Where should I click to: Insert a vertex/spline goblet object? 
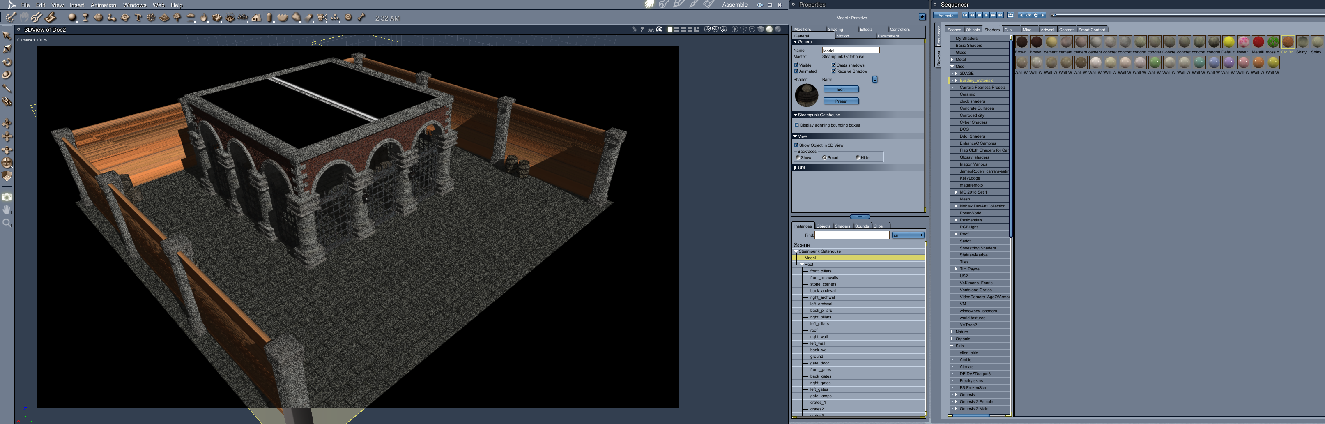(x=85, y=18)
